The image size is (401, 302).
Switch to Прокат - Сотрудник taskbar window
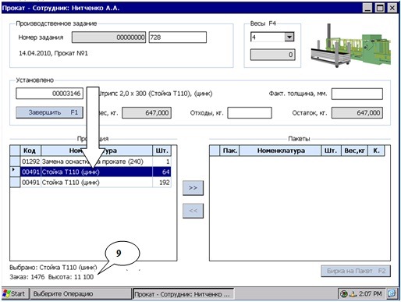[183, 294]
